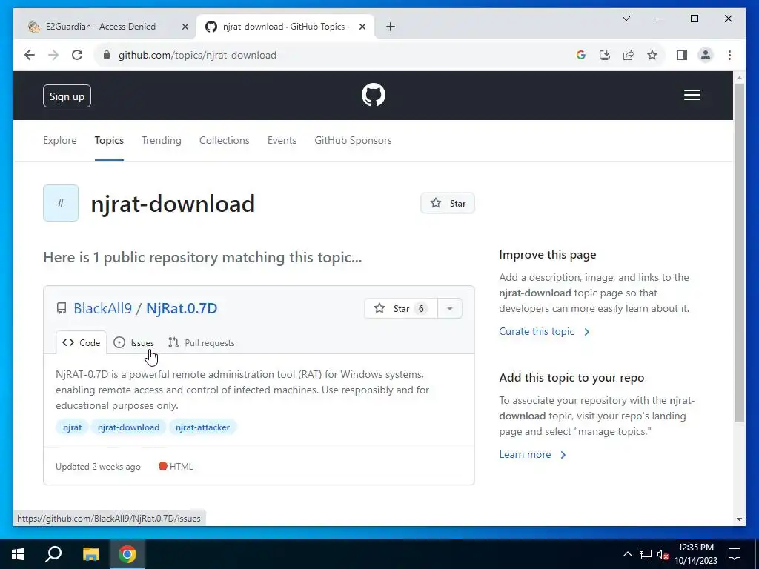Image resolution: width=759 pixels, height=569 pixels.
Task: Click the tab search chevron
Action: [626, 19]
